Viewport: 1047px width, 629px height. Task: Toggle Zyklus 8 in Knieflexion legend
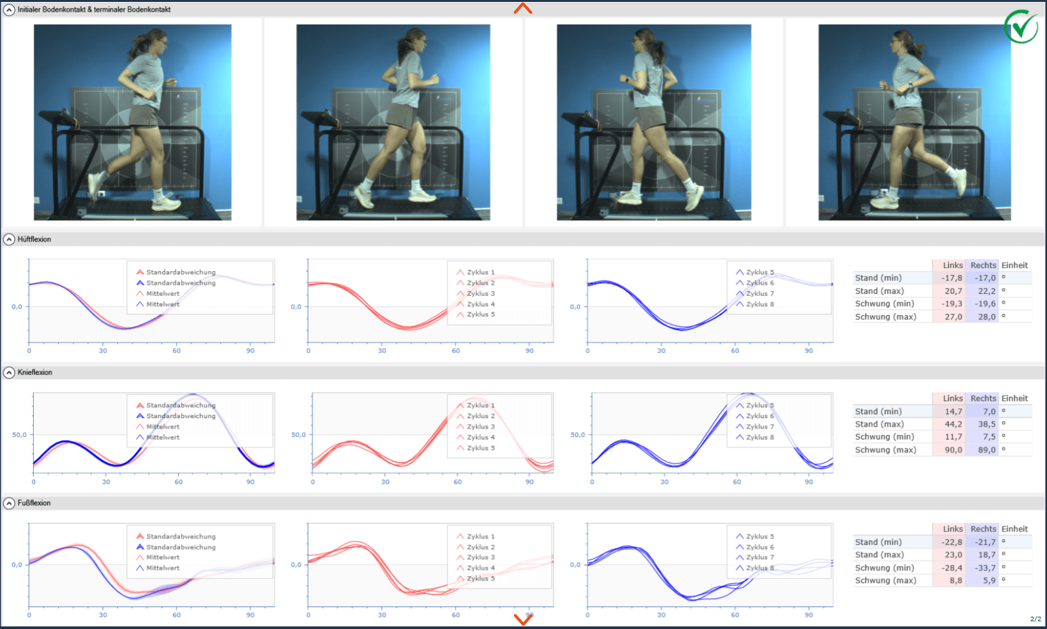760,437
